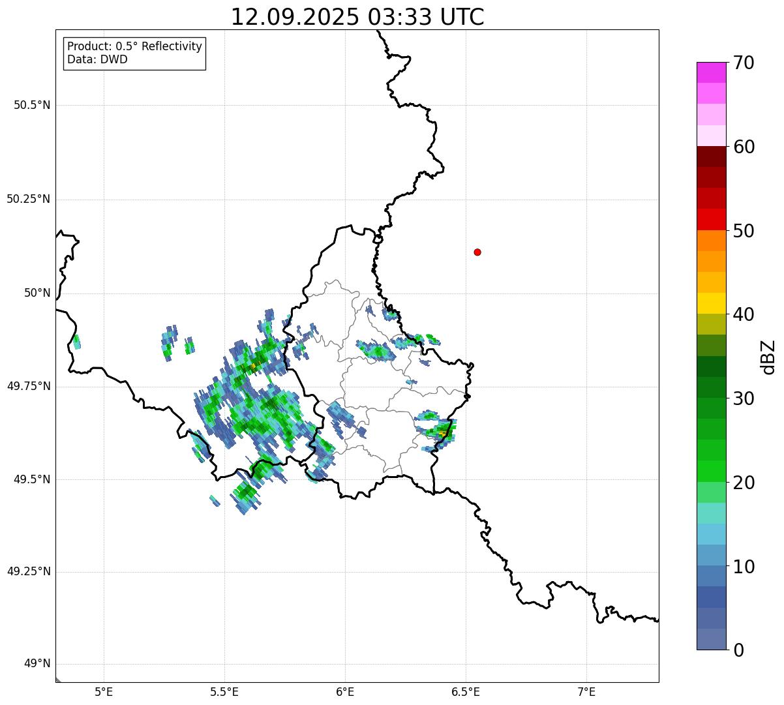Screen dimensions: 784x705
Task: Click the 6°E longitude label
Action: (x=345, y=692)
